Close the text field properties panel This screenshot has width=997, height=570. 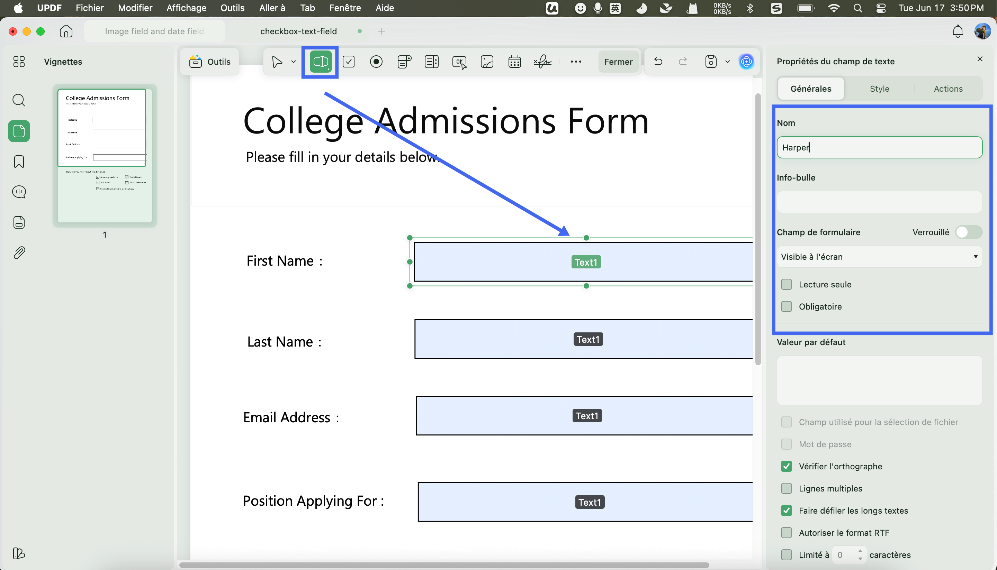pyautogui.click(x=980, y=59)
